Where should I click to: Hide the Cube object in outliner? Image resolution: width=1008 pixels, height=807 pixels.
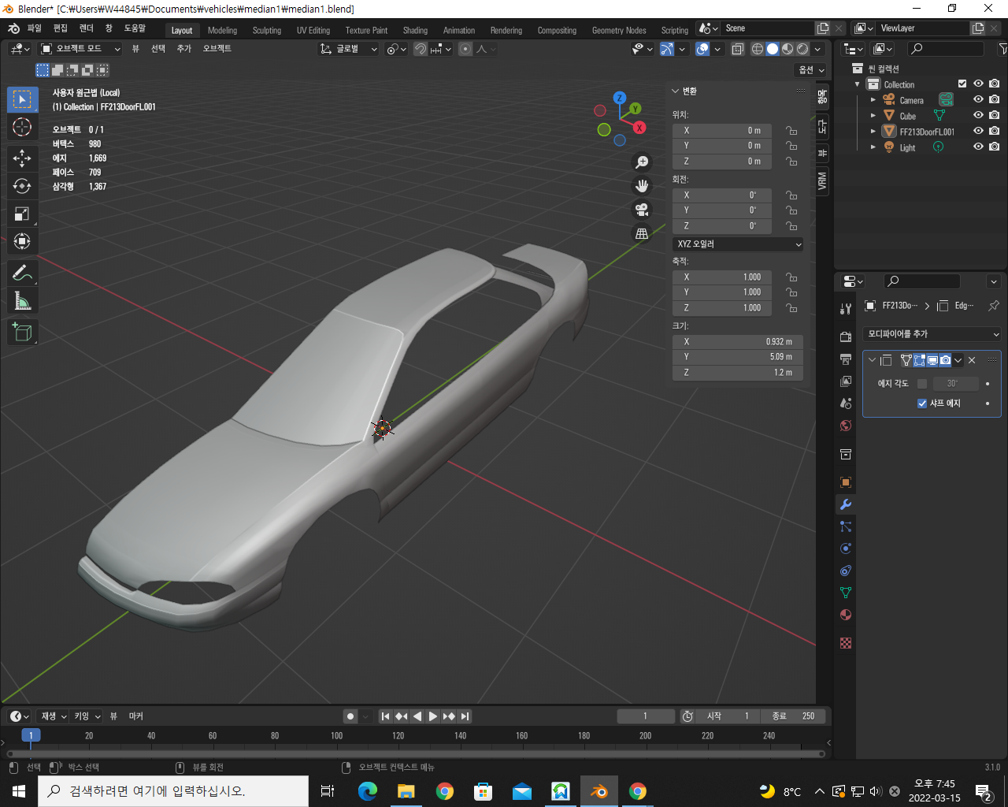(978, 116)
